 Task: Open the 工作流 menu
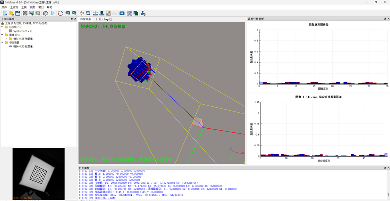click(x=14, y=8)
